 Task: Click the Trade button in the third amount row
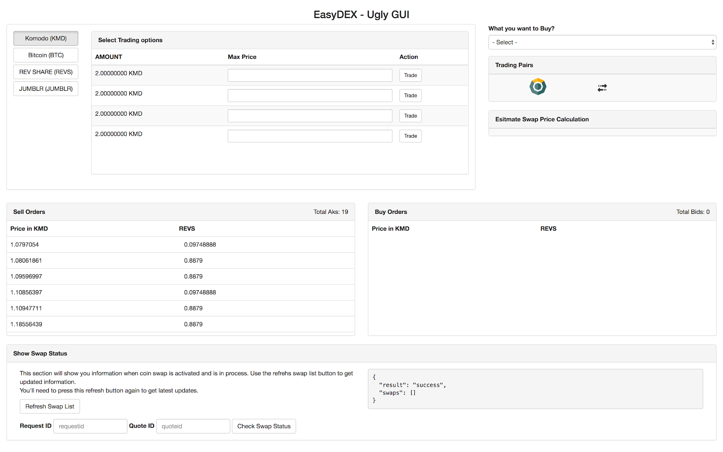pyautogui.click(x=410, y=116)
